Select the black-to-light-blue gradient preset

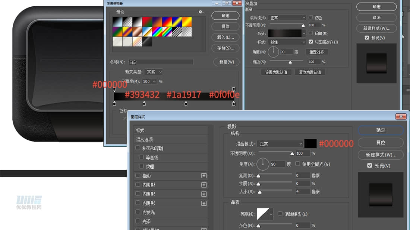click(x=117, y=22)
